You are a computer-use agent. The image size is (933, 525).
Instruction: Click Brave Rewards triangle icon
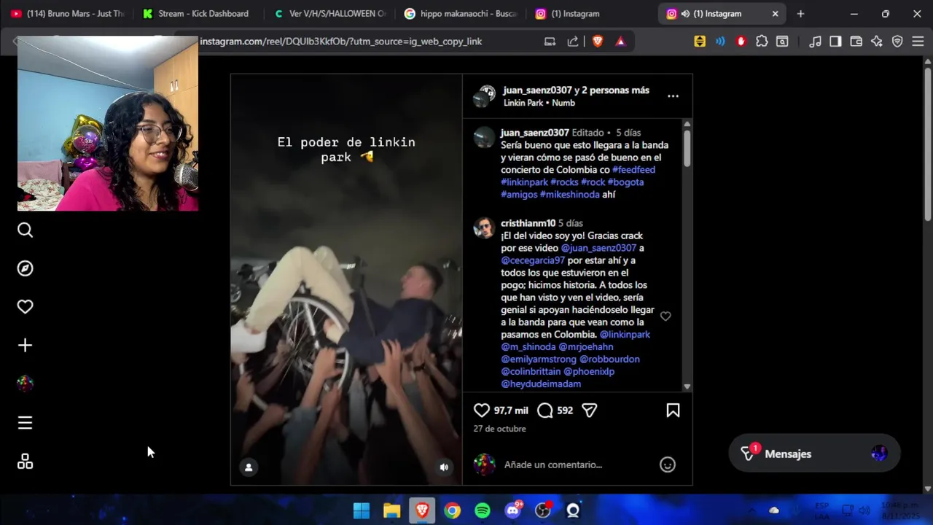[x=620, y=42]
